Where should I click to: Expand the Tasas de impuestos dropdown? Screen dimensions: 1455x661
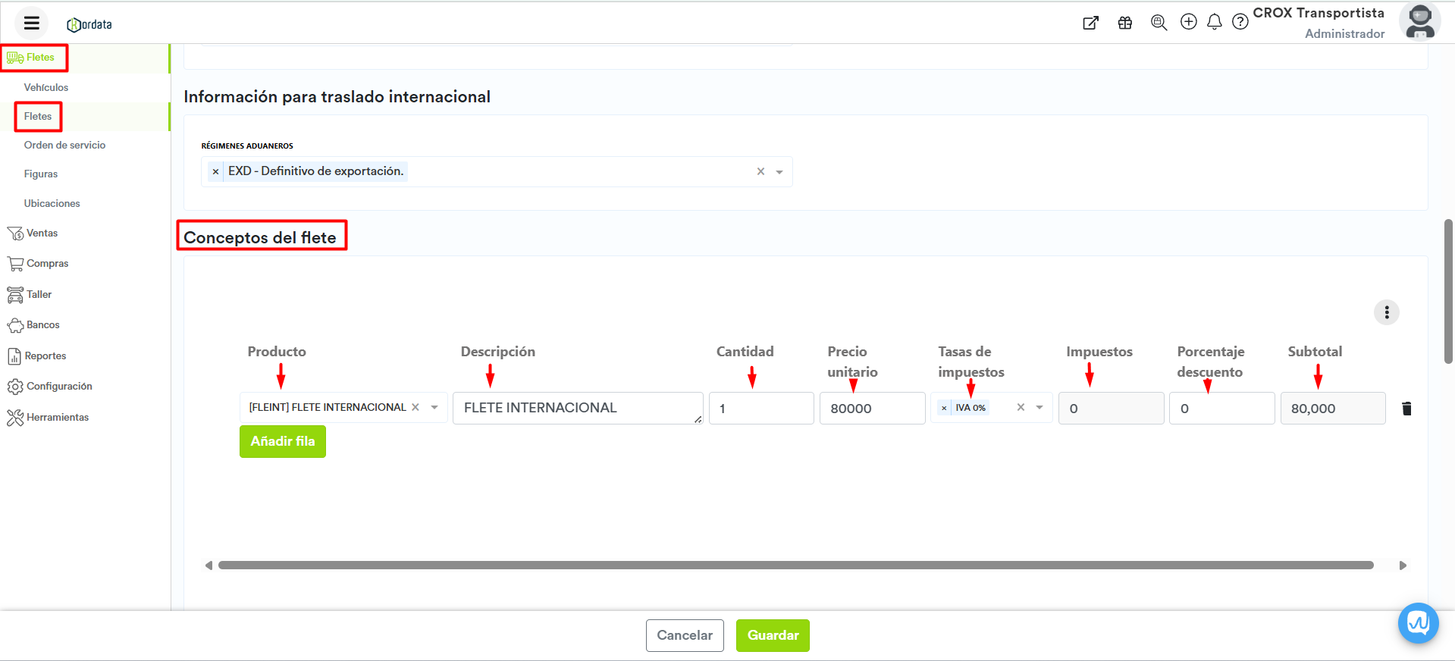click(1040, 408)
